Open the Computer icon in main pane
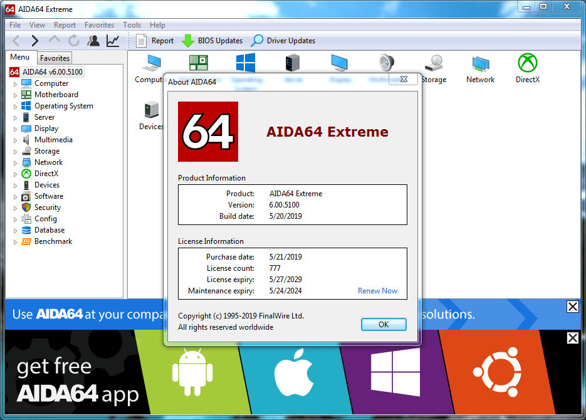Screen dimensions: 586x420 coord(152,63)
